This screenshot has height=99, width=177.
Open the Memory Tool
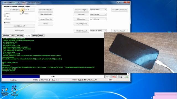[x=19, y=31]
